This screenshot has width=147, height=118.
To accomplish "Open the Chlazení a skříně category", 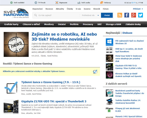I will [31, 24].
